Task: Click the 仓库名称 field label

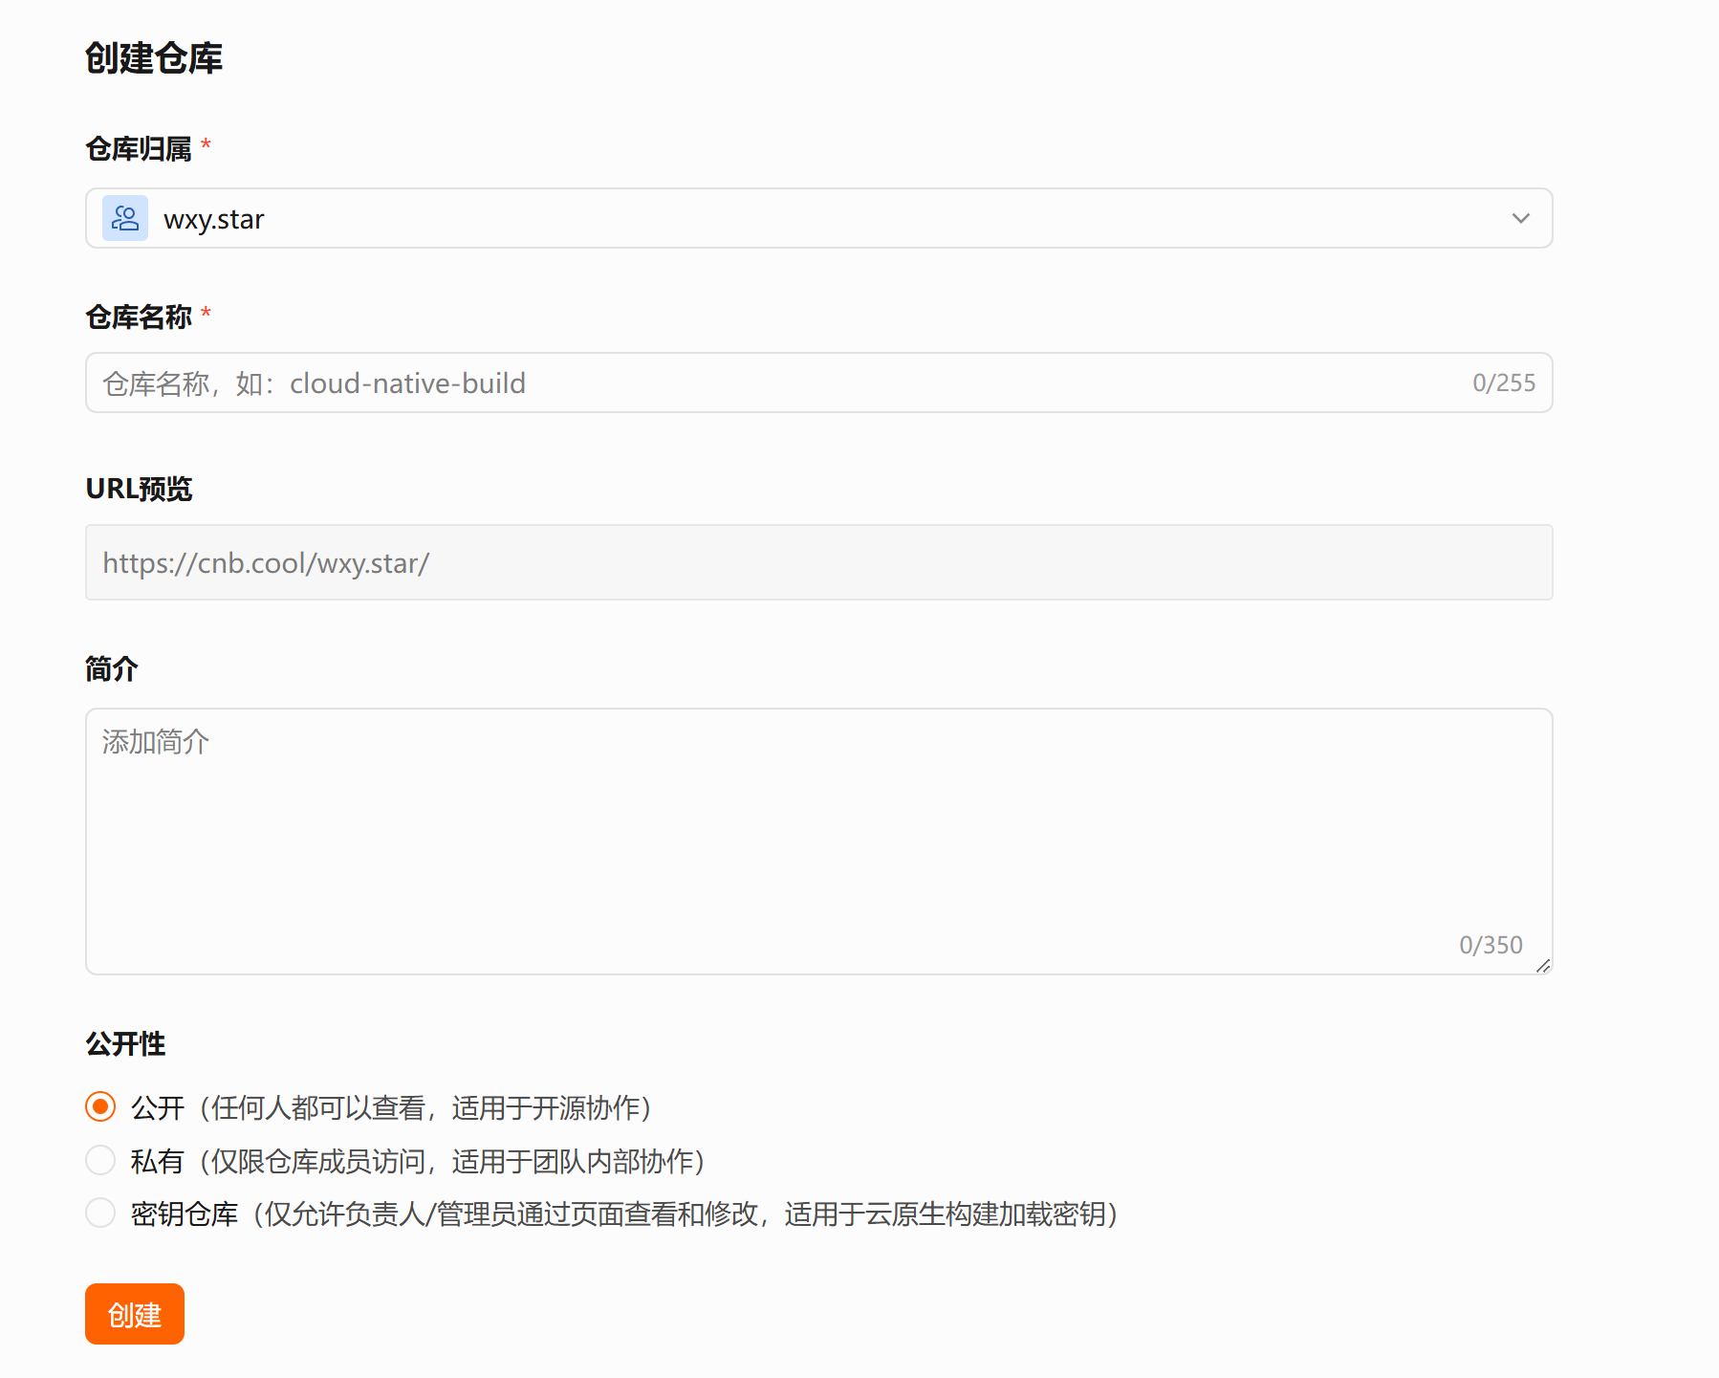Action: tap(139, 317)
